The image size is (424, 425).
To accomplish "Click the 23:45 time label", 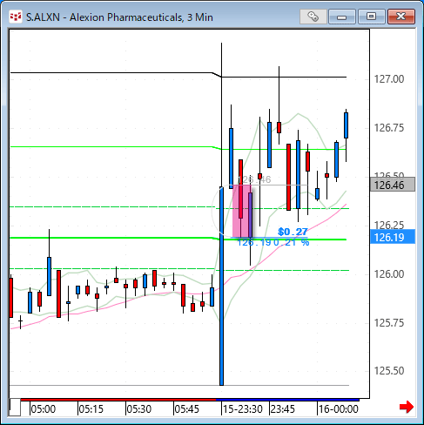I will (282, 409).
